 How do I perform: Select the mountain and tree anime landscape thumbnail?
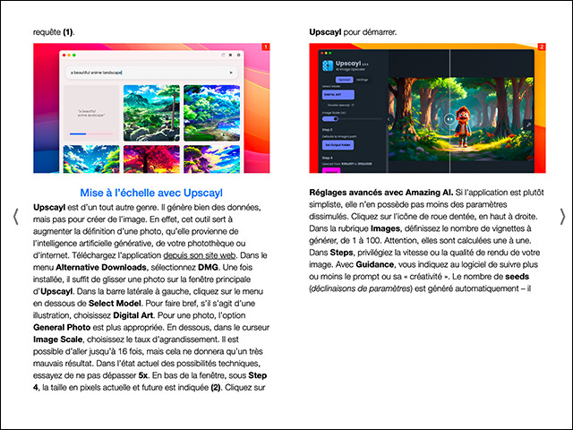pos(151,113)
